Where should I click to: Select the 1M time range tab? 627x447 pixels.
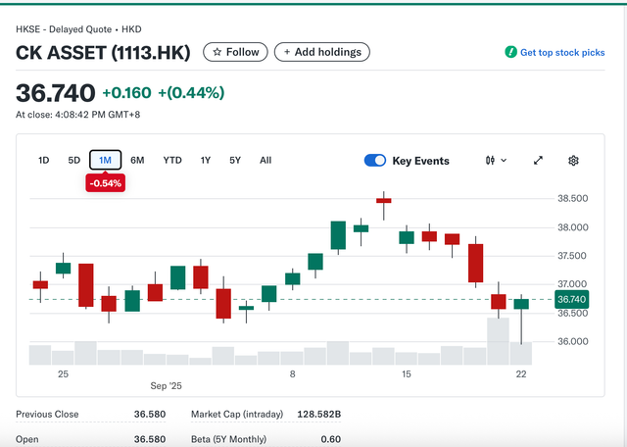[x=105, y=160]
